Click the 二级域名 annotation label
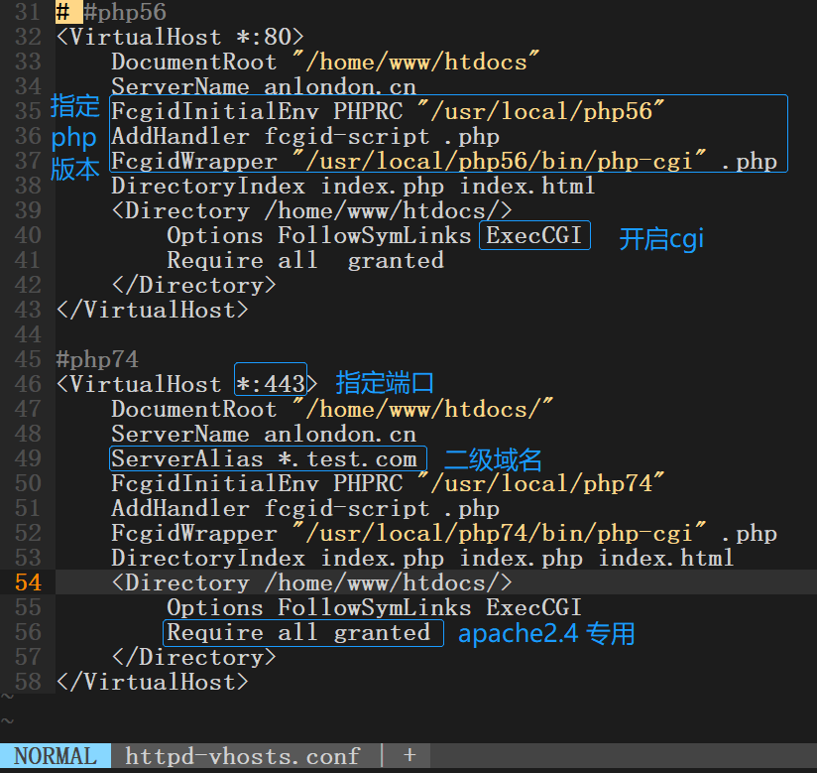The width and height of the screenshot is (817, 773). coord(493,459)
